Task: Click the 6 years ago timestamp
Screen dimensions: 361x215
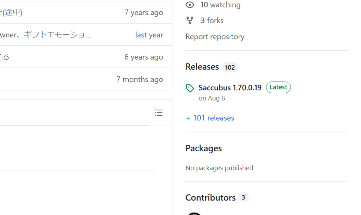Action: pyautogui.click(x=143, y=57)
